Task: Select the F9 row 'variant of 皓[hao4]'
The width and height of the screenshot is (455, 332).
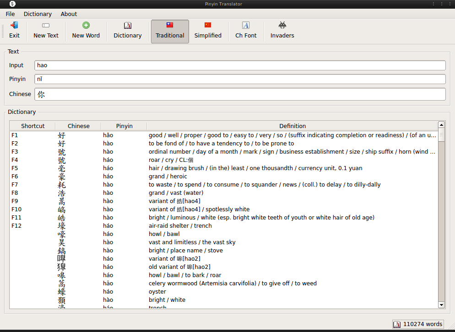Action: click(224, 201)
